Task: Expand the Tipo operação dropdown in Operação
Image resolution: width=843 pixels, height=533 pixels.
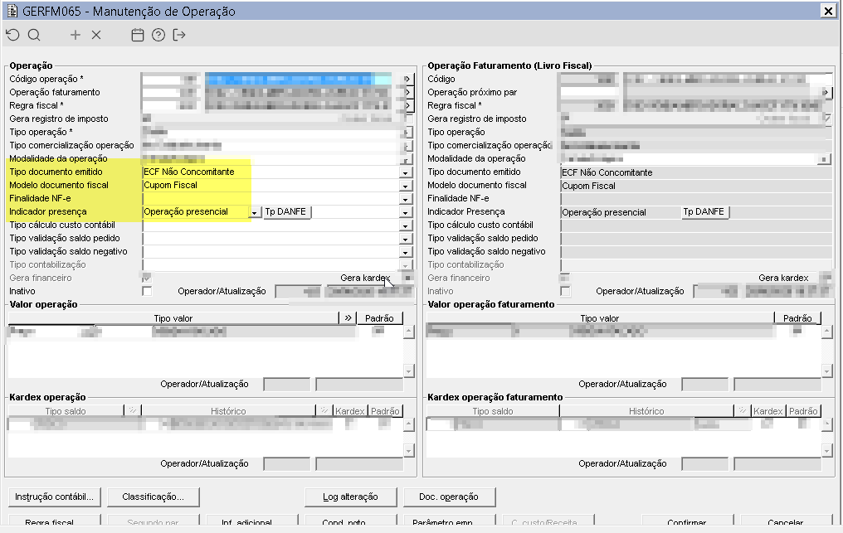Action: pos(407,132)
